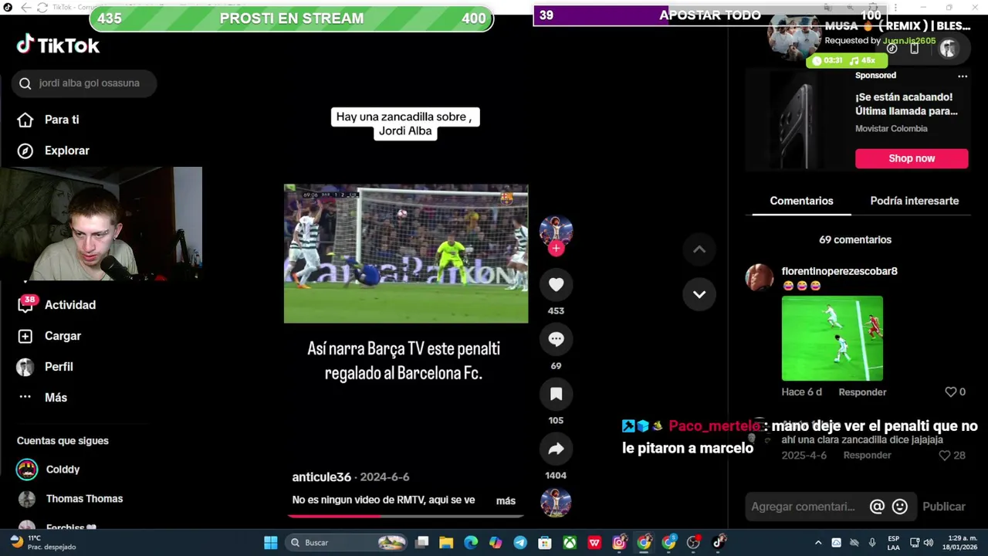Image resolution: width=988 pixels, height=556 pixels.
Task: Open TikTok app in taskbar
Action: click(719, 542)
